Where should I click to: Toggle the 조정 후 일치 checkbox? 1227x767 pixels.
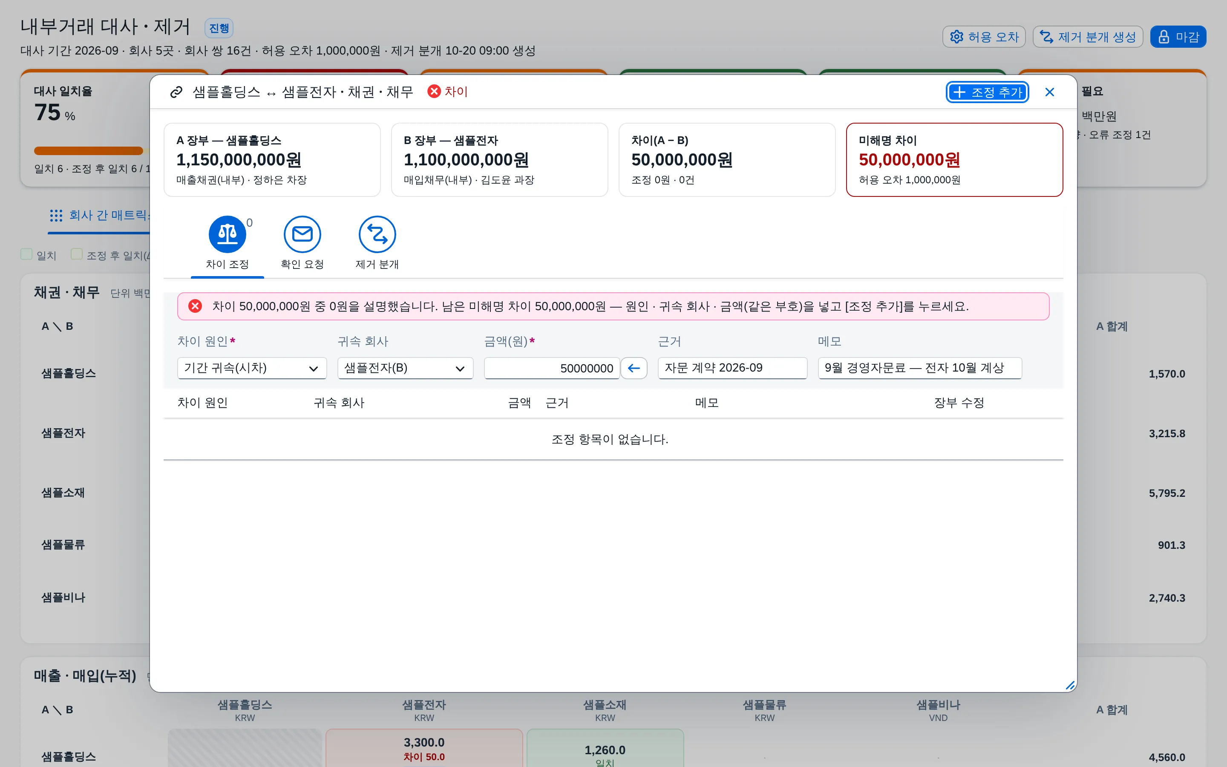point(77,254)
